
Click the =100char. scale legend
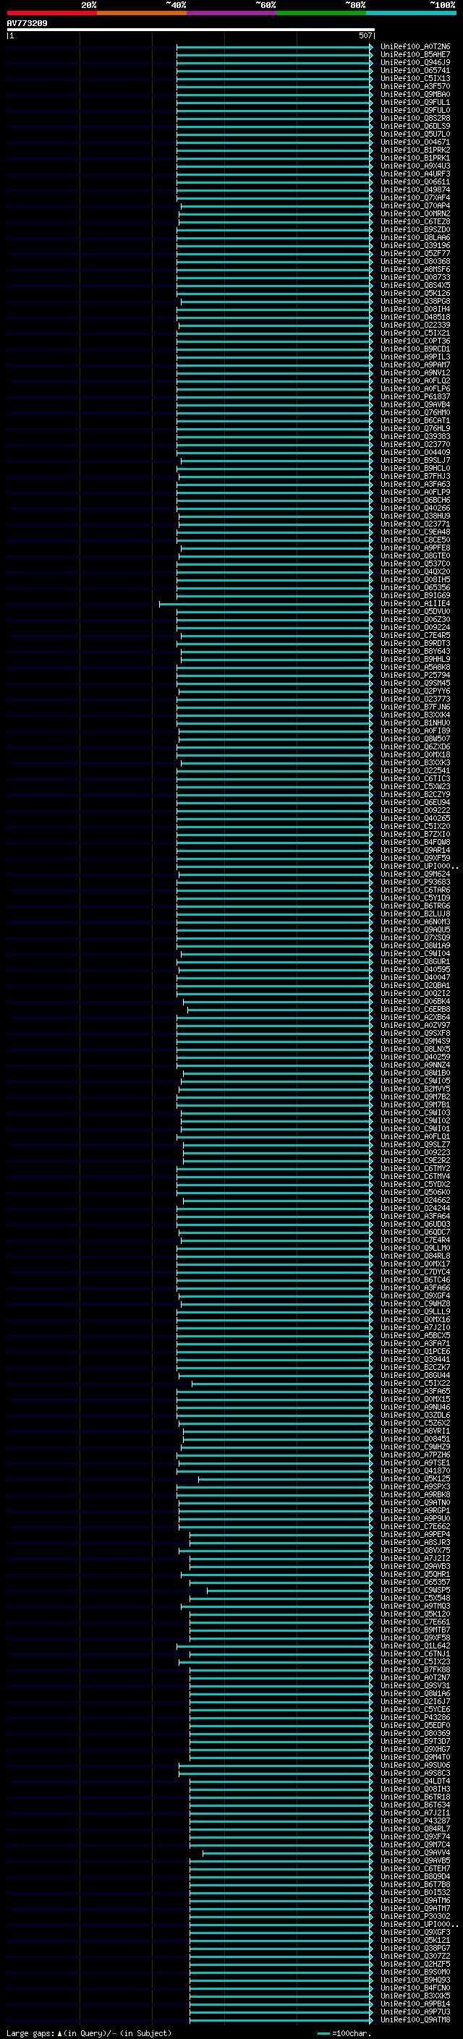click(344, 2033)
